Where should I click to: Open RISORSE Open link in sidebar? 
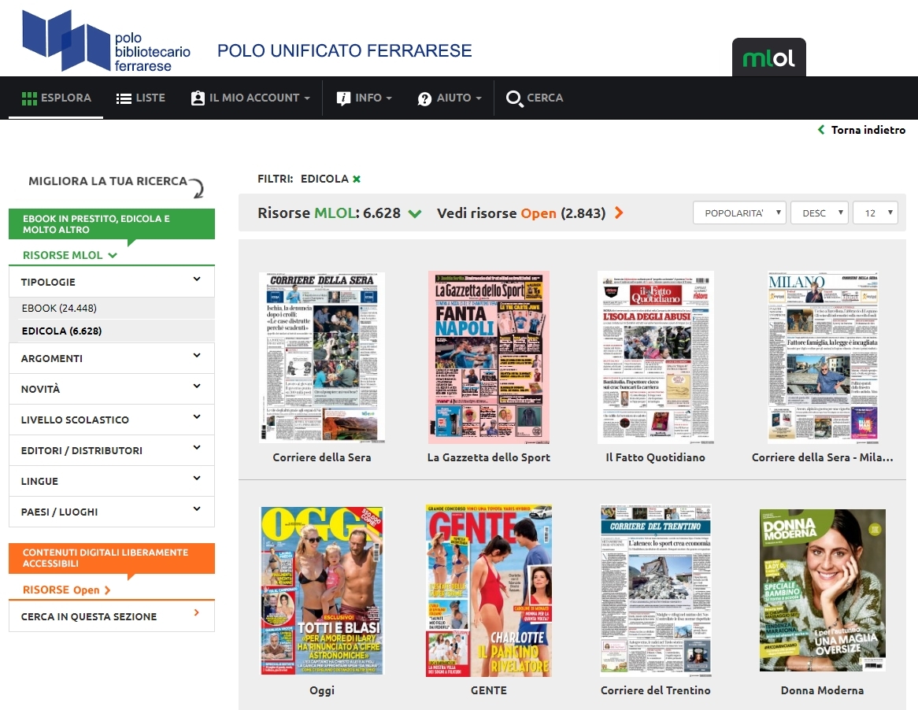(66, 590)
